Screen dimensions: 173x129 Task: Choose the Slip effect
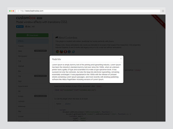[x=32, y=111]
